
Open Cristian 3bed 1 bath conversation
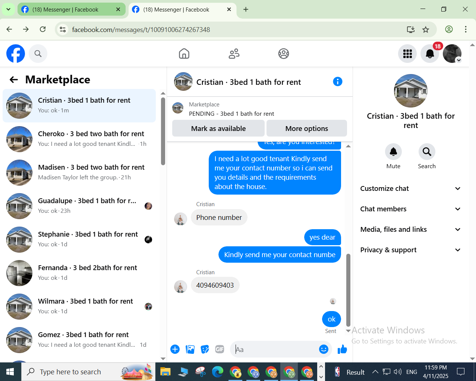(79, 106)
